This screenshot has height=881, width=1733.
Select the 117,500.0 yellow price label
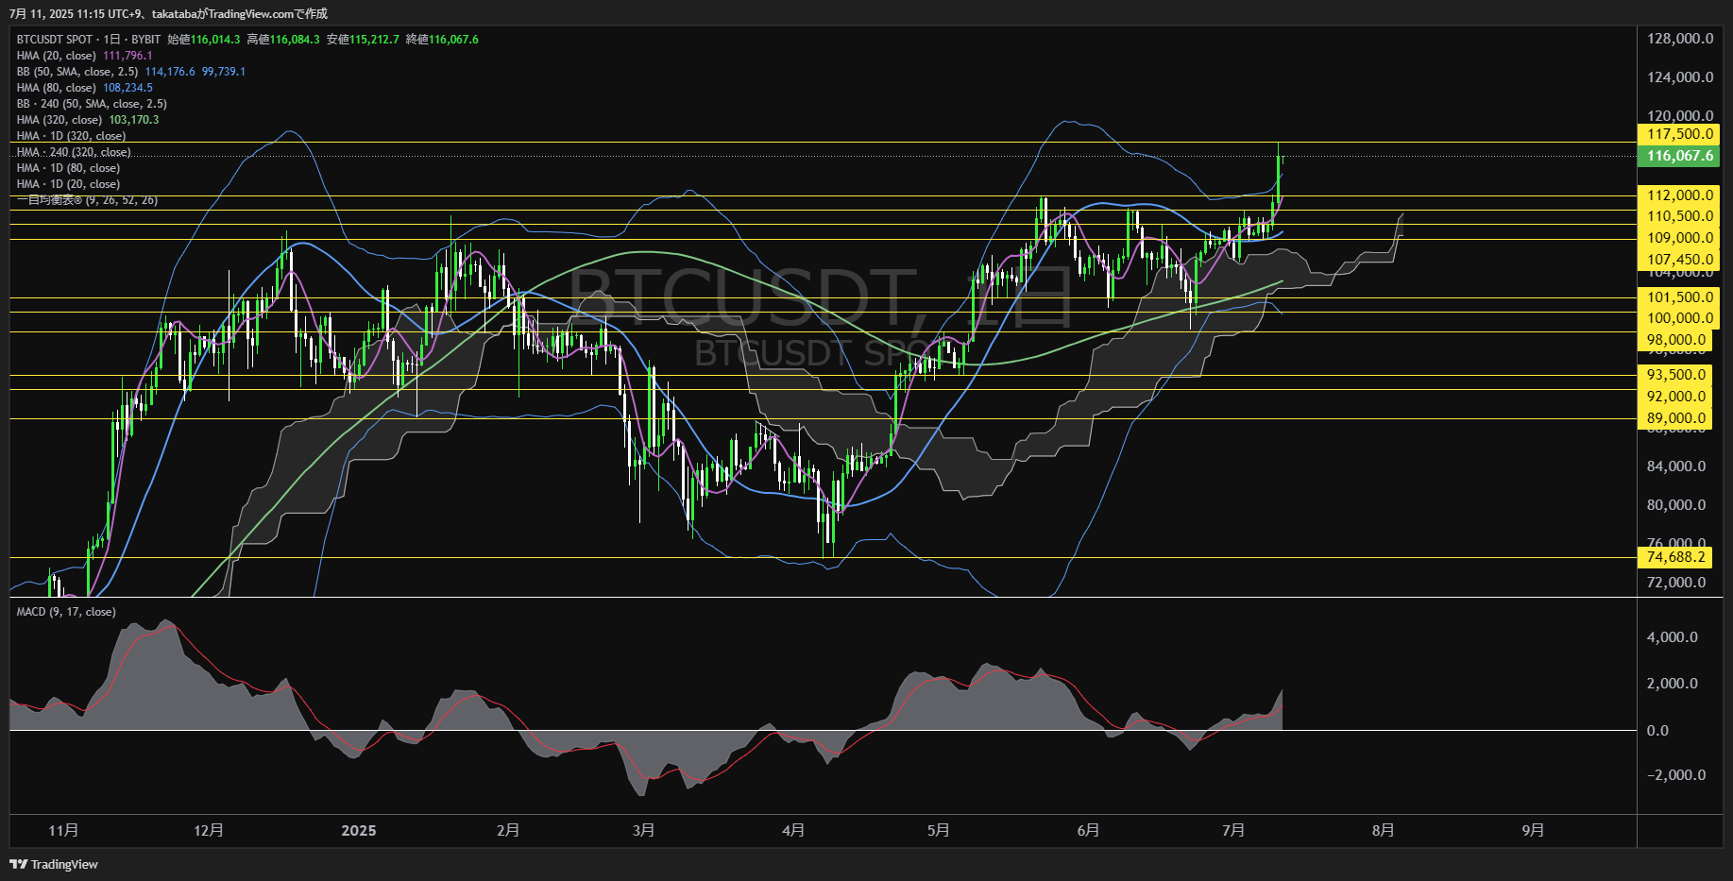click(1679, 134)
